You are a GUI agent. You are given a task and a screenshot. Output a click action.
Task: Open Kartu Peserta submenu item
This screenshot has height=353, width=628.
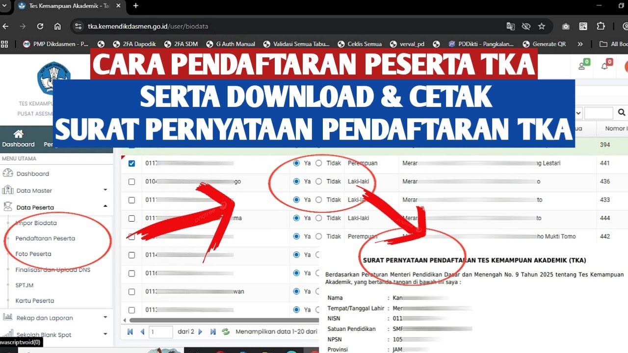coord(35,301)
